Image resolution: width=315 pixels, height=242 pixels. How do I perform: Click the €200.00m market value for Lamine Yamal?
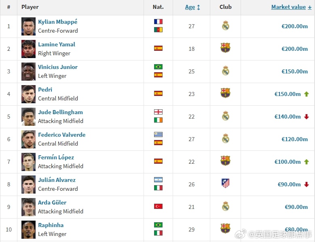click(294, 49)
